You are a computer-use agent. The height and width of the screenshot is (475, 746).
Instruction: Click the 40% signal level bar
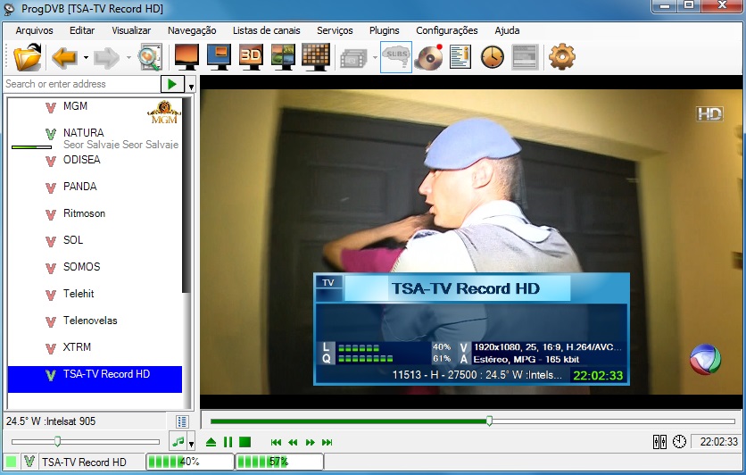pyautogui.click(x=189, y=462)
